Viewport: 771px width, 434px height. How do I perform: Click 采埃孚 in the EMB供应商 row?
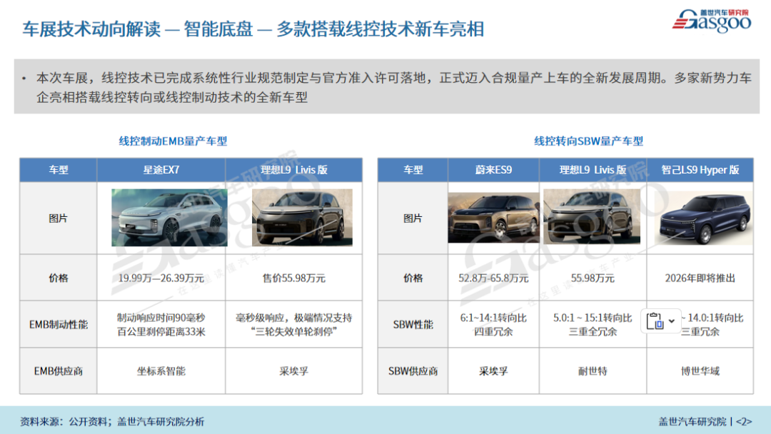click(294, 371)
